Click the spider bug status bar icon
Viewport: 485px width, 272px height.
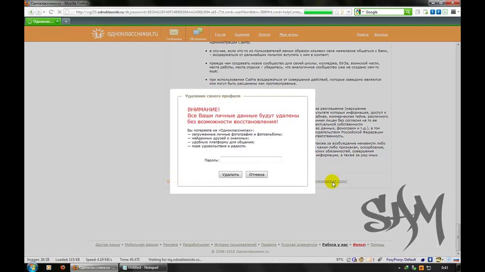click(x=380, y=260)
